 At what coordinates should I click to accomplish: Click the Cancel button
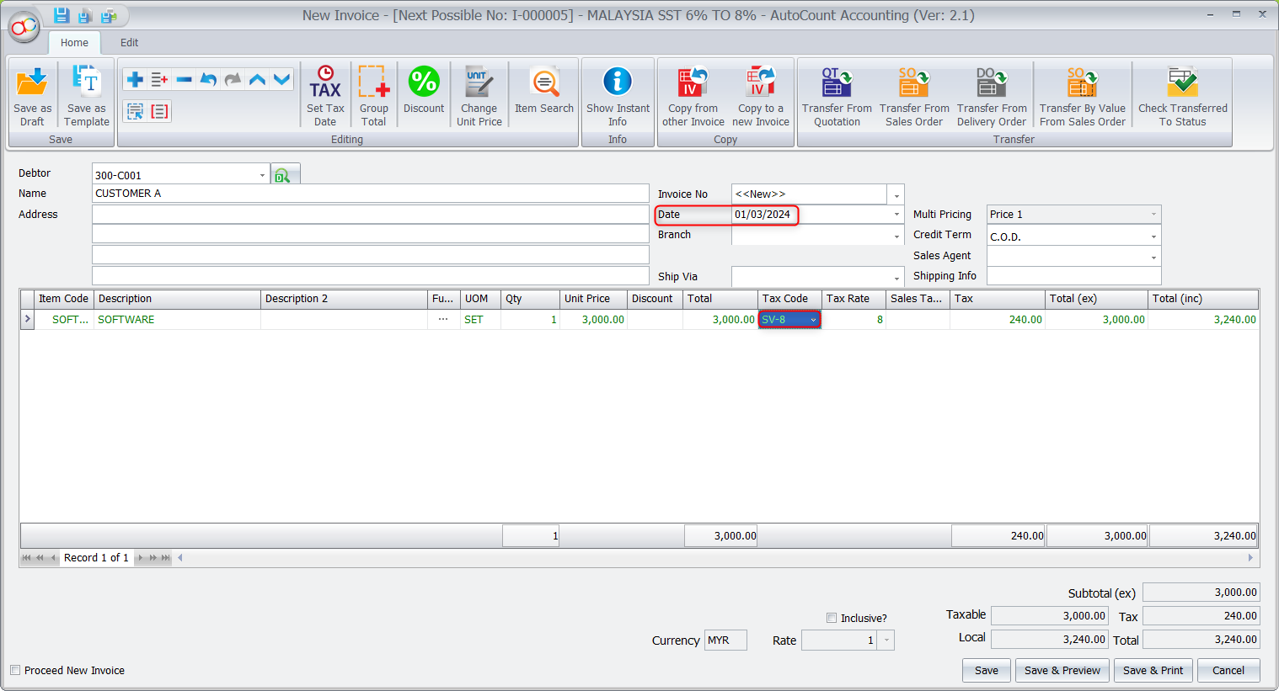[x=1228, y=670]
